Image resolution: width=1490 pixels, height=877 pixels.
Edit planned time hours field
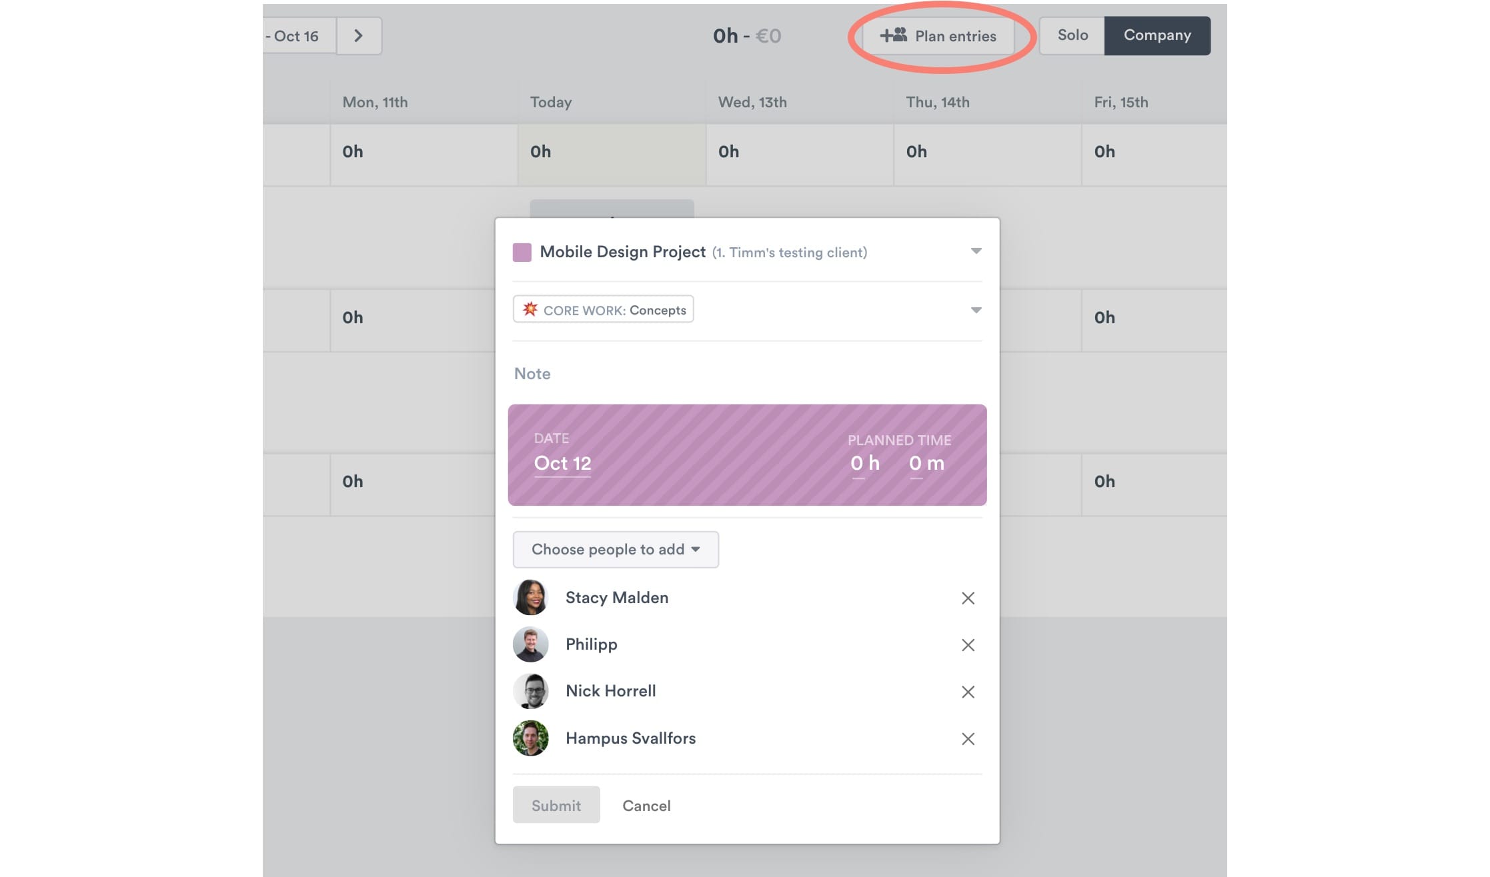858,463
